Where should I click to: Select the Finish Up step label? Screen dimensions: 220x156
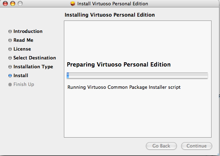tap(24, 84)
